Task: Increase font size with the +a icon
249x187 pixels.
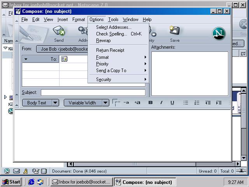Action: [x=137, y=102]
